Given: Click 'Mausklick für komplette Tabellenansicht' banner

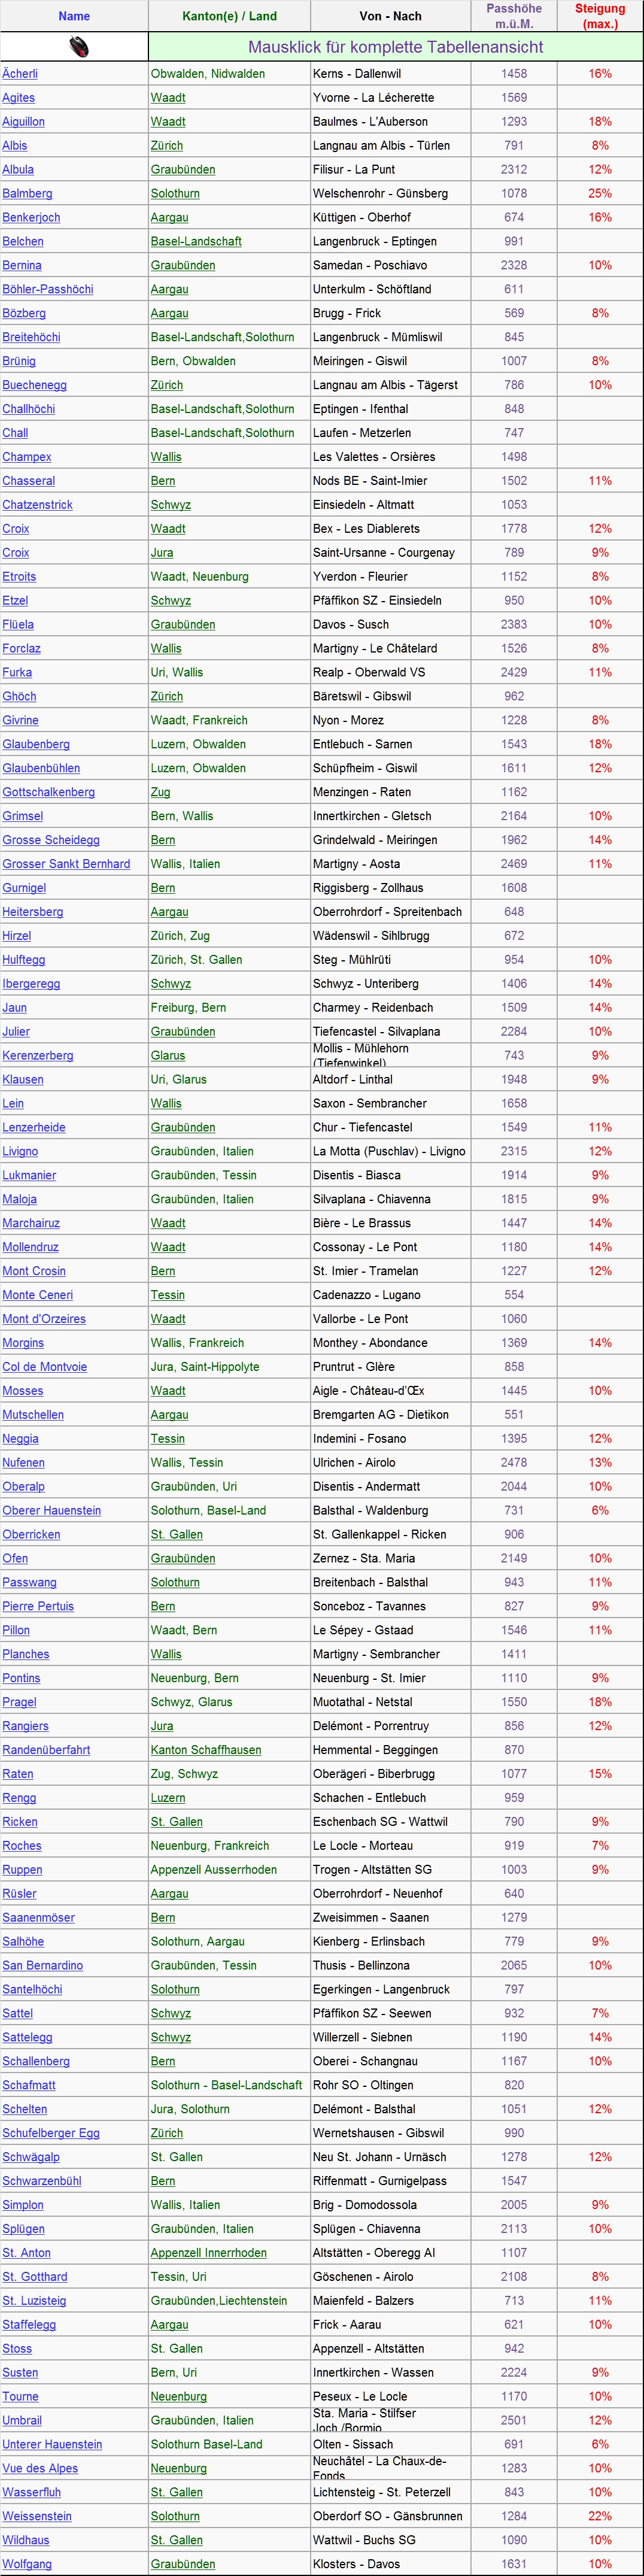Looking at the screenshot, I should pos(395,47).
